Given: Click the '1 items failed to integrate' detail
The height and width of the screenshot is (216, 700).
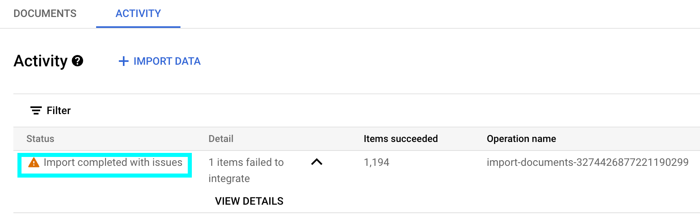Looking at the screenshot, I should (246, 163).
